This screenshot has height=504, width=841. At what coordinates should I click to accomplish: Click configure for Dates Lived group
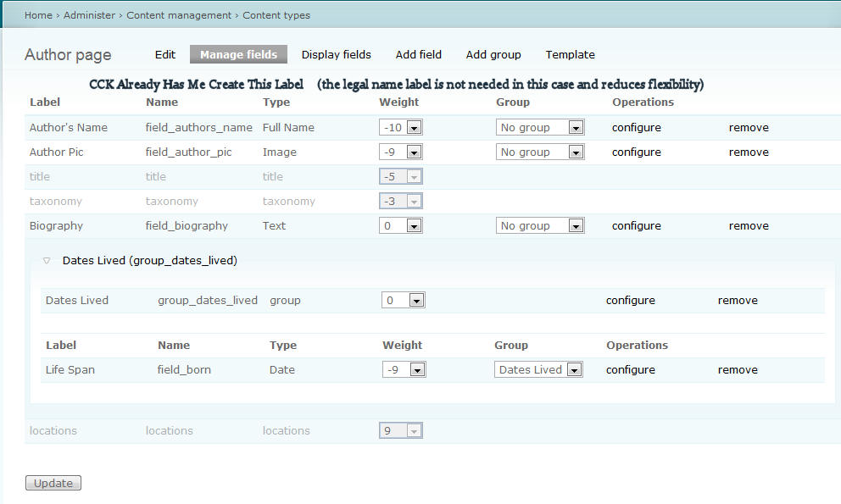630,300
